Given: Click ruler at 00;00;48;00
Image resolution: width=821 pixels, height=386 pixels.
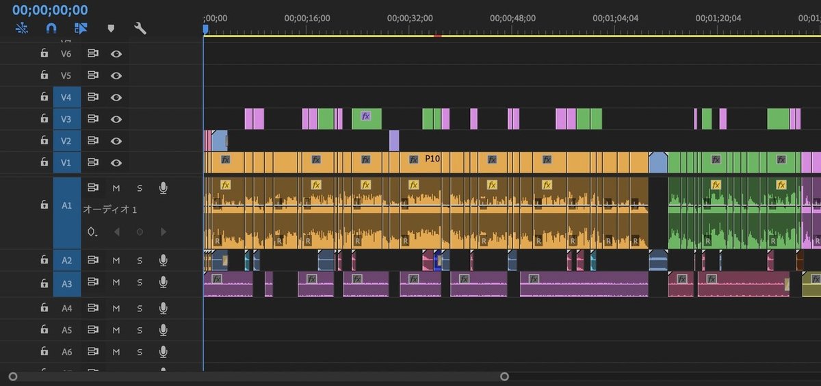Looking at the screenshot, I should pyautogui.click(x=512, y=18).
